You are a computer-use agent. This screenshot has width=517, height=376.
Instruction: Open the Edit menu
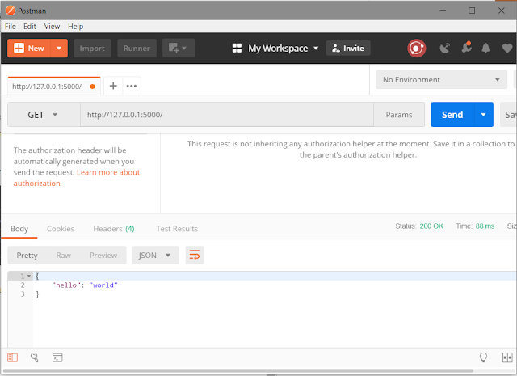30,27
